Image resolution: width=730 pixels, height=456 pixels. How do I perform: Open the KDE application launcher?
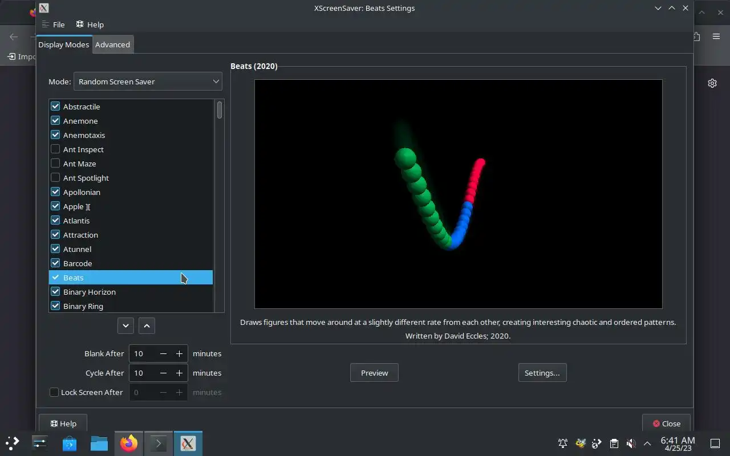(13, 443)
